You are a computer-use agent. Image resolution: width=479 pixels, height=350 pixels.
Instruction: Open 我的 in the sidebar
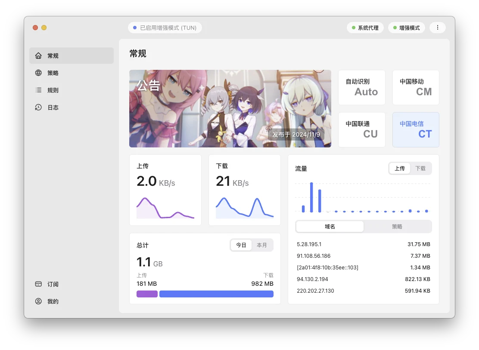[72, 301]
